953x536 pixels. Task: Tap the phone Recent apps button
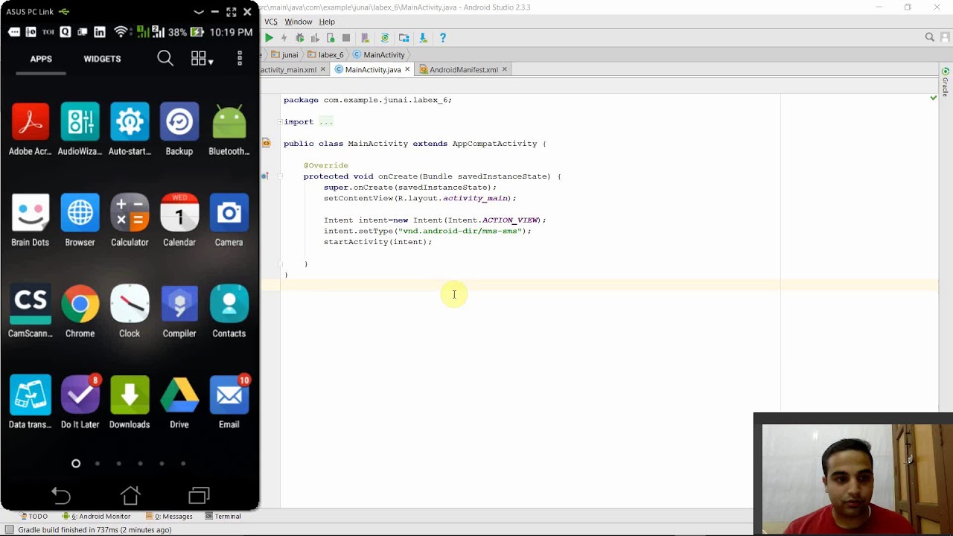click(199, 495)
